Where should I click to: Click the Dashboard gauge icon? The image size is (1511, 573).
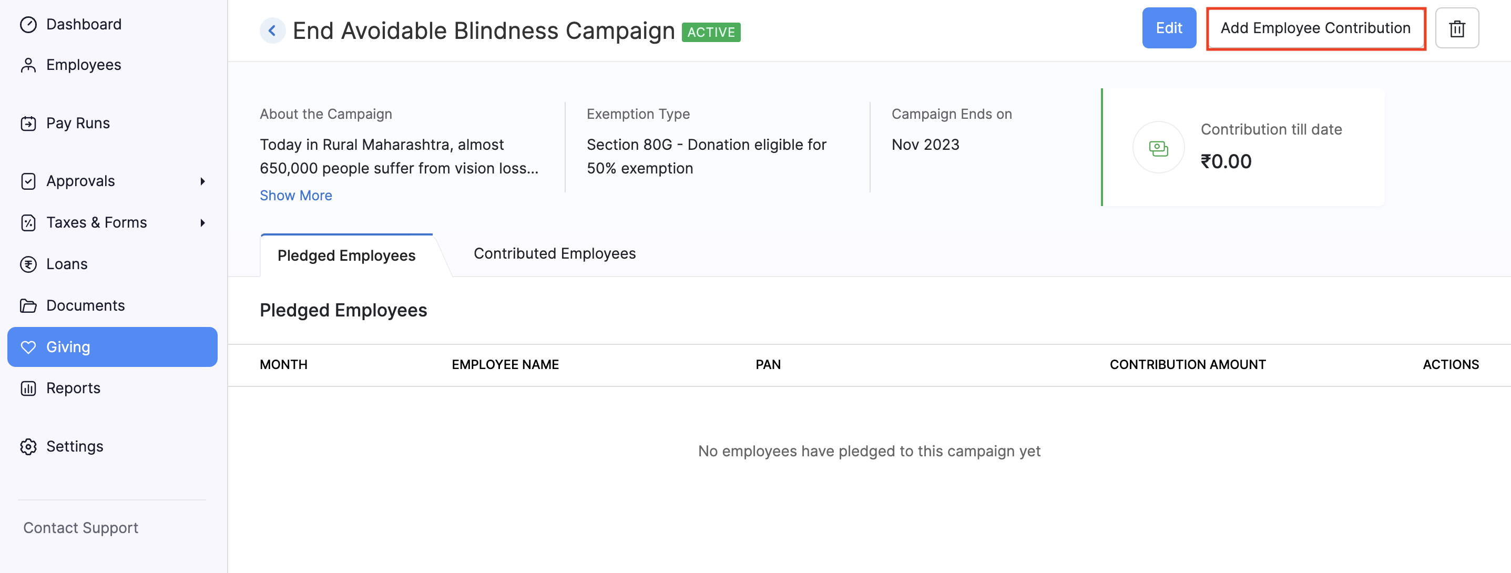pyautogui.click(x=28, y=25)
